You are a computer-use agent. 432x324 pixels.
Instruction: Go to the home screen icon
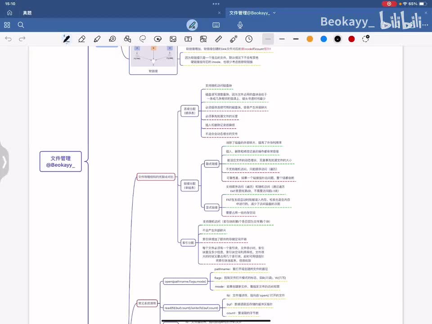[9, 13]
